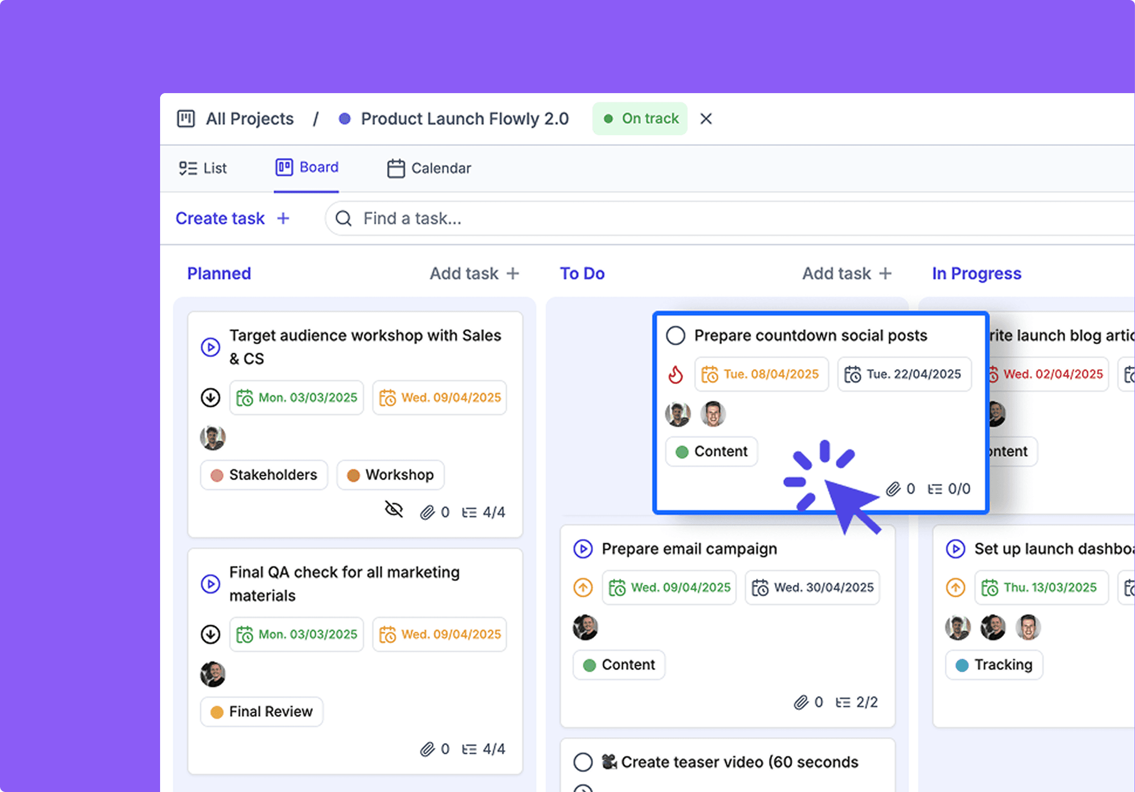Click attachment icon on Target audience workshop card

pos(427,512)
